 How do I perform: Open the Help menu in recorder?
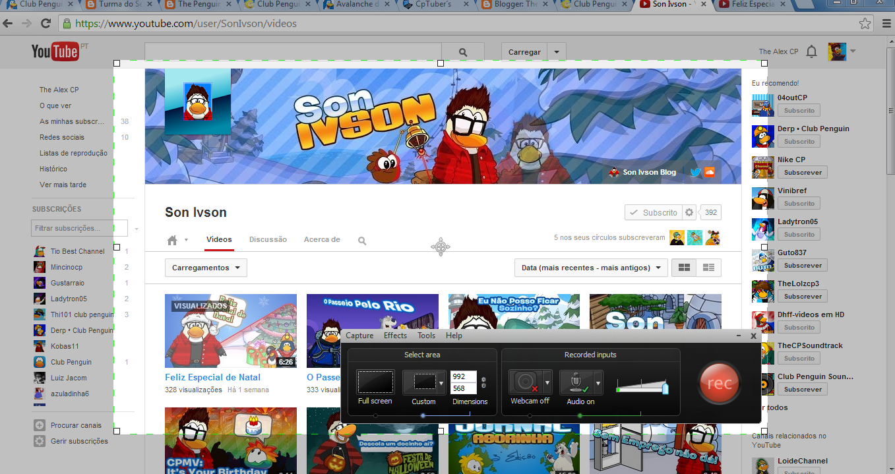click(454, 336)
